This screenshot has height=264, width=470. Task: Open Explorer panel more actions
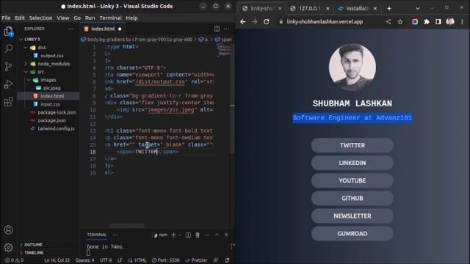coord(70,29)
